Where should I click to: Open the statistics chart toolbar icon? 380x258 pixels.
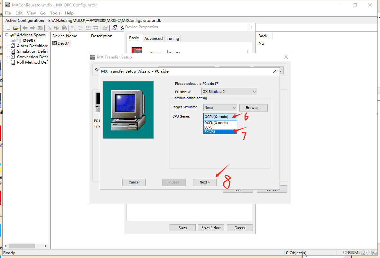(x=114, y=28)
